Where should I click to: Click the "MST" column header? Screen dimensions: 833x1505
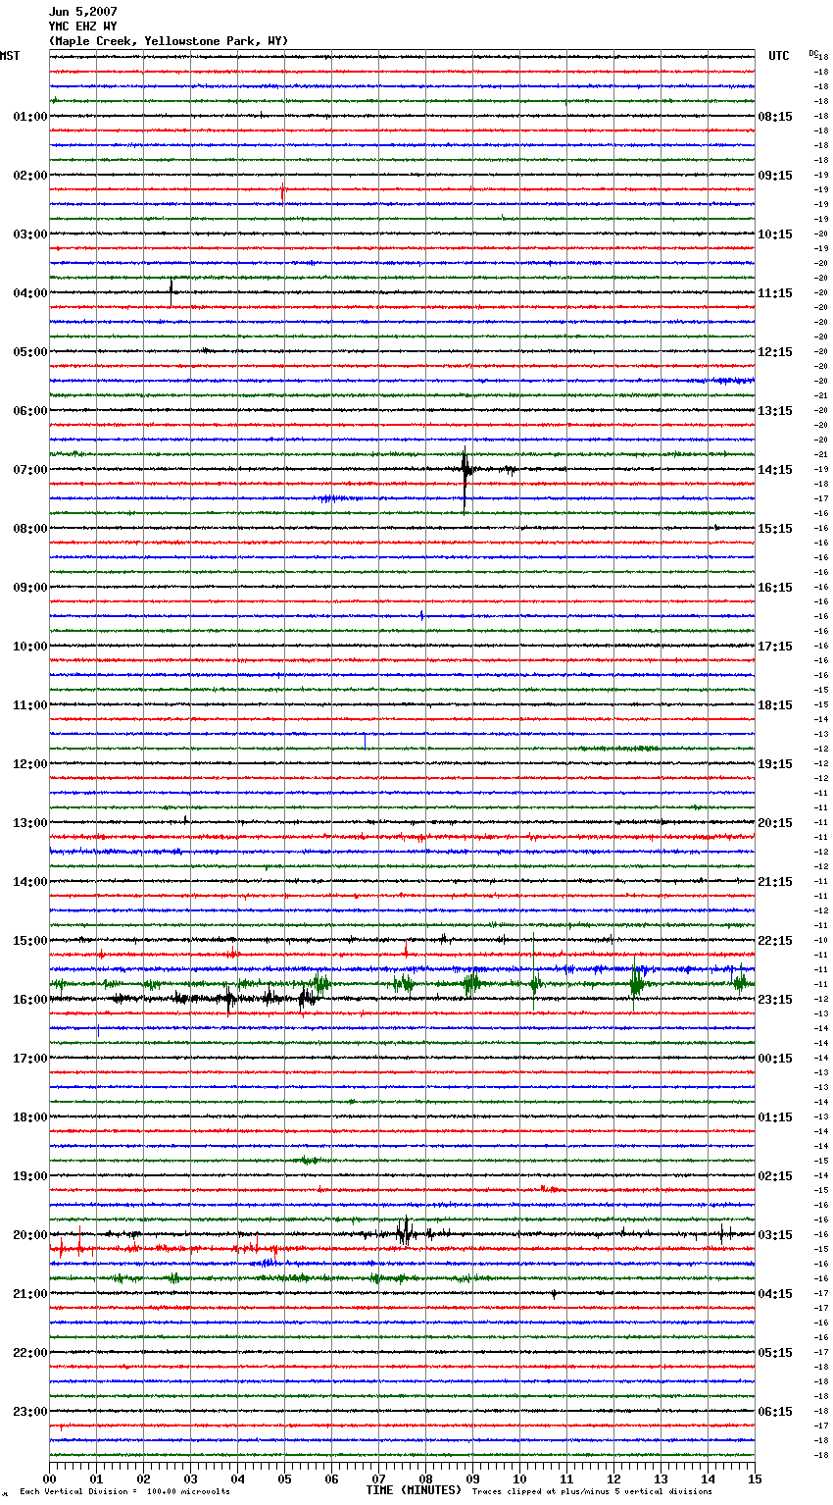(10, 56)
